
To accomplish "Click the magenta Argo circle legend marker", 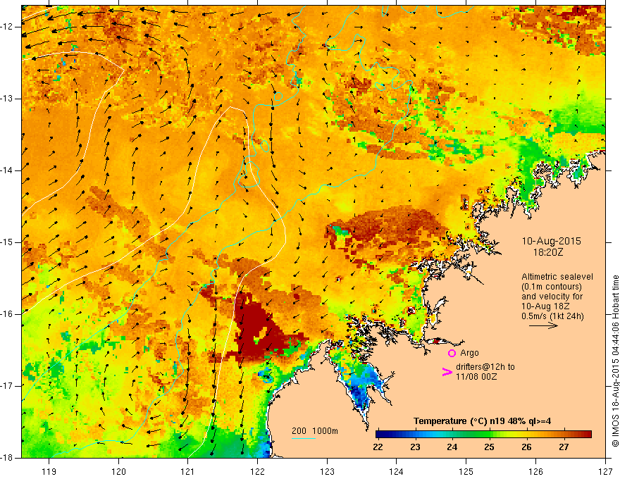I will click(452, 353).
